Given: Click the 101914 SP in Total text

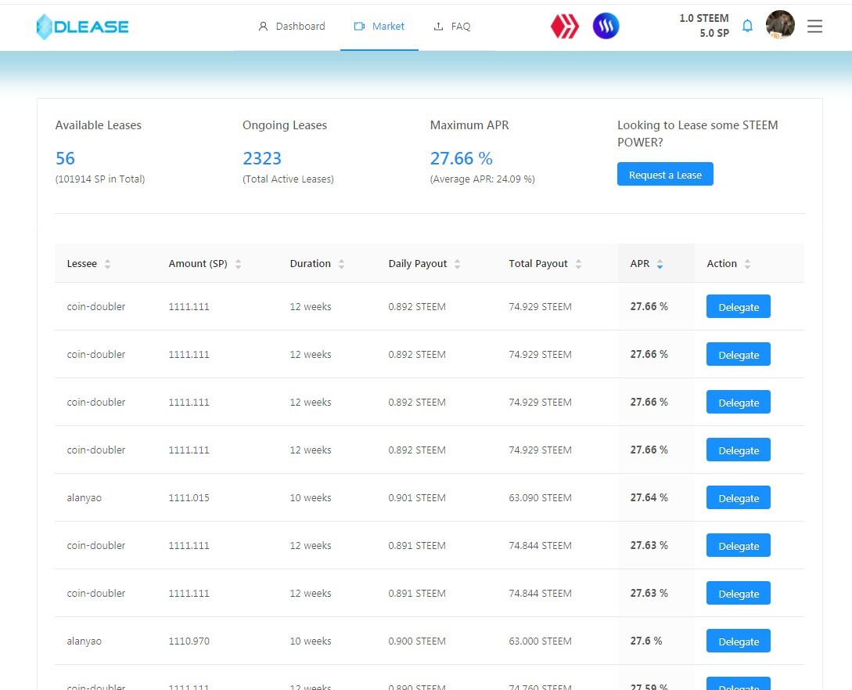Looking at the screenshot, I should point(100,179).
